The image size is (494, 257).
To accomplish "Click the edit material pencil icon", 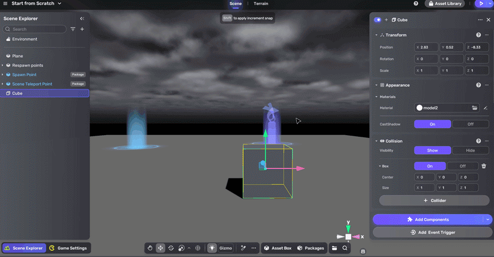I will [486, 108].
